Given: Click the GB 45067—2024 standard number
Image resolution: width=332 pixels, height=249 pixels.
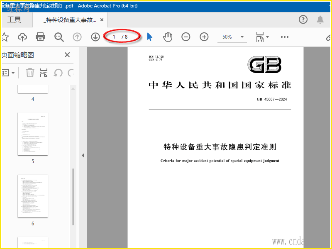Looking at the screenshot, I should click(x=272, y=99).
